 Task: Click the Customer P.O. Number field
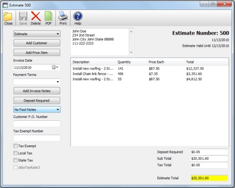[x=37, y=124]
